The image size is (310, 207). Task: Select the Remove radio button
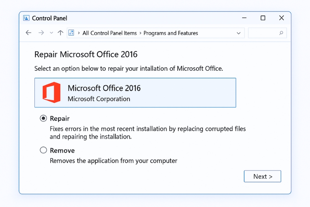[x=43, y=150]
